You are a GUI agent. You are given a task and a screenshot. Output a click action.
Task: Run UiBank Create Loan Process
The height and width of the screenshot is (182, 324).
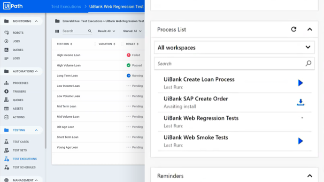tap(301, 83)
